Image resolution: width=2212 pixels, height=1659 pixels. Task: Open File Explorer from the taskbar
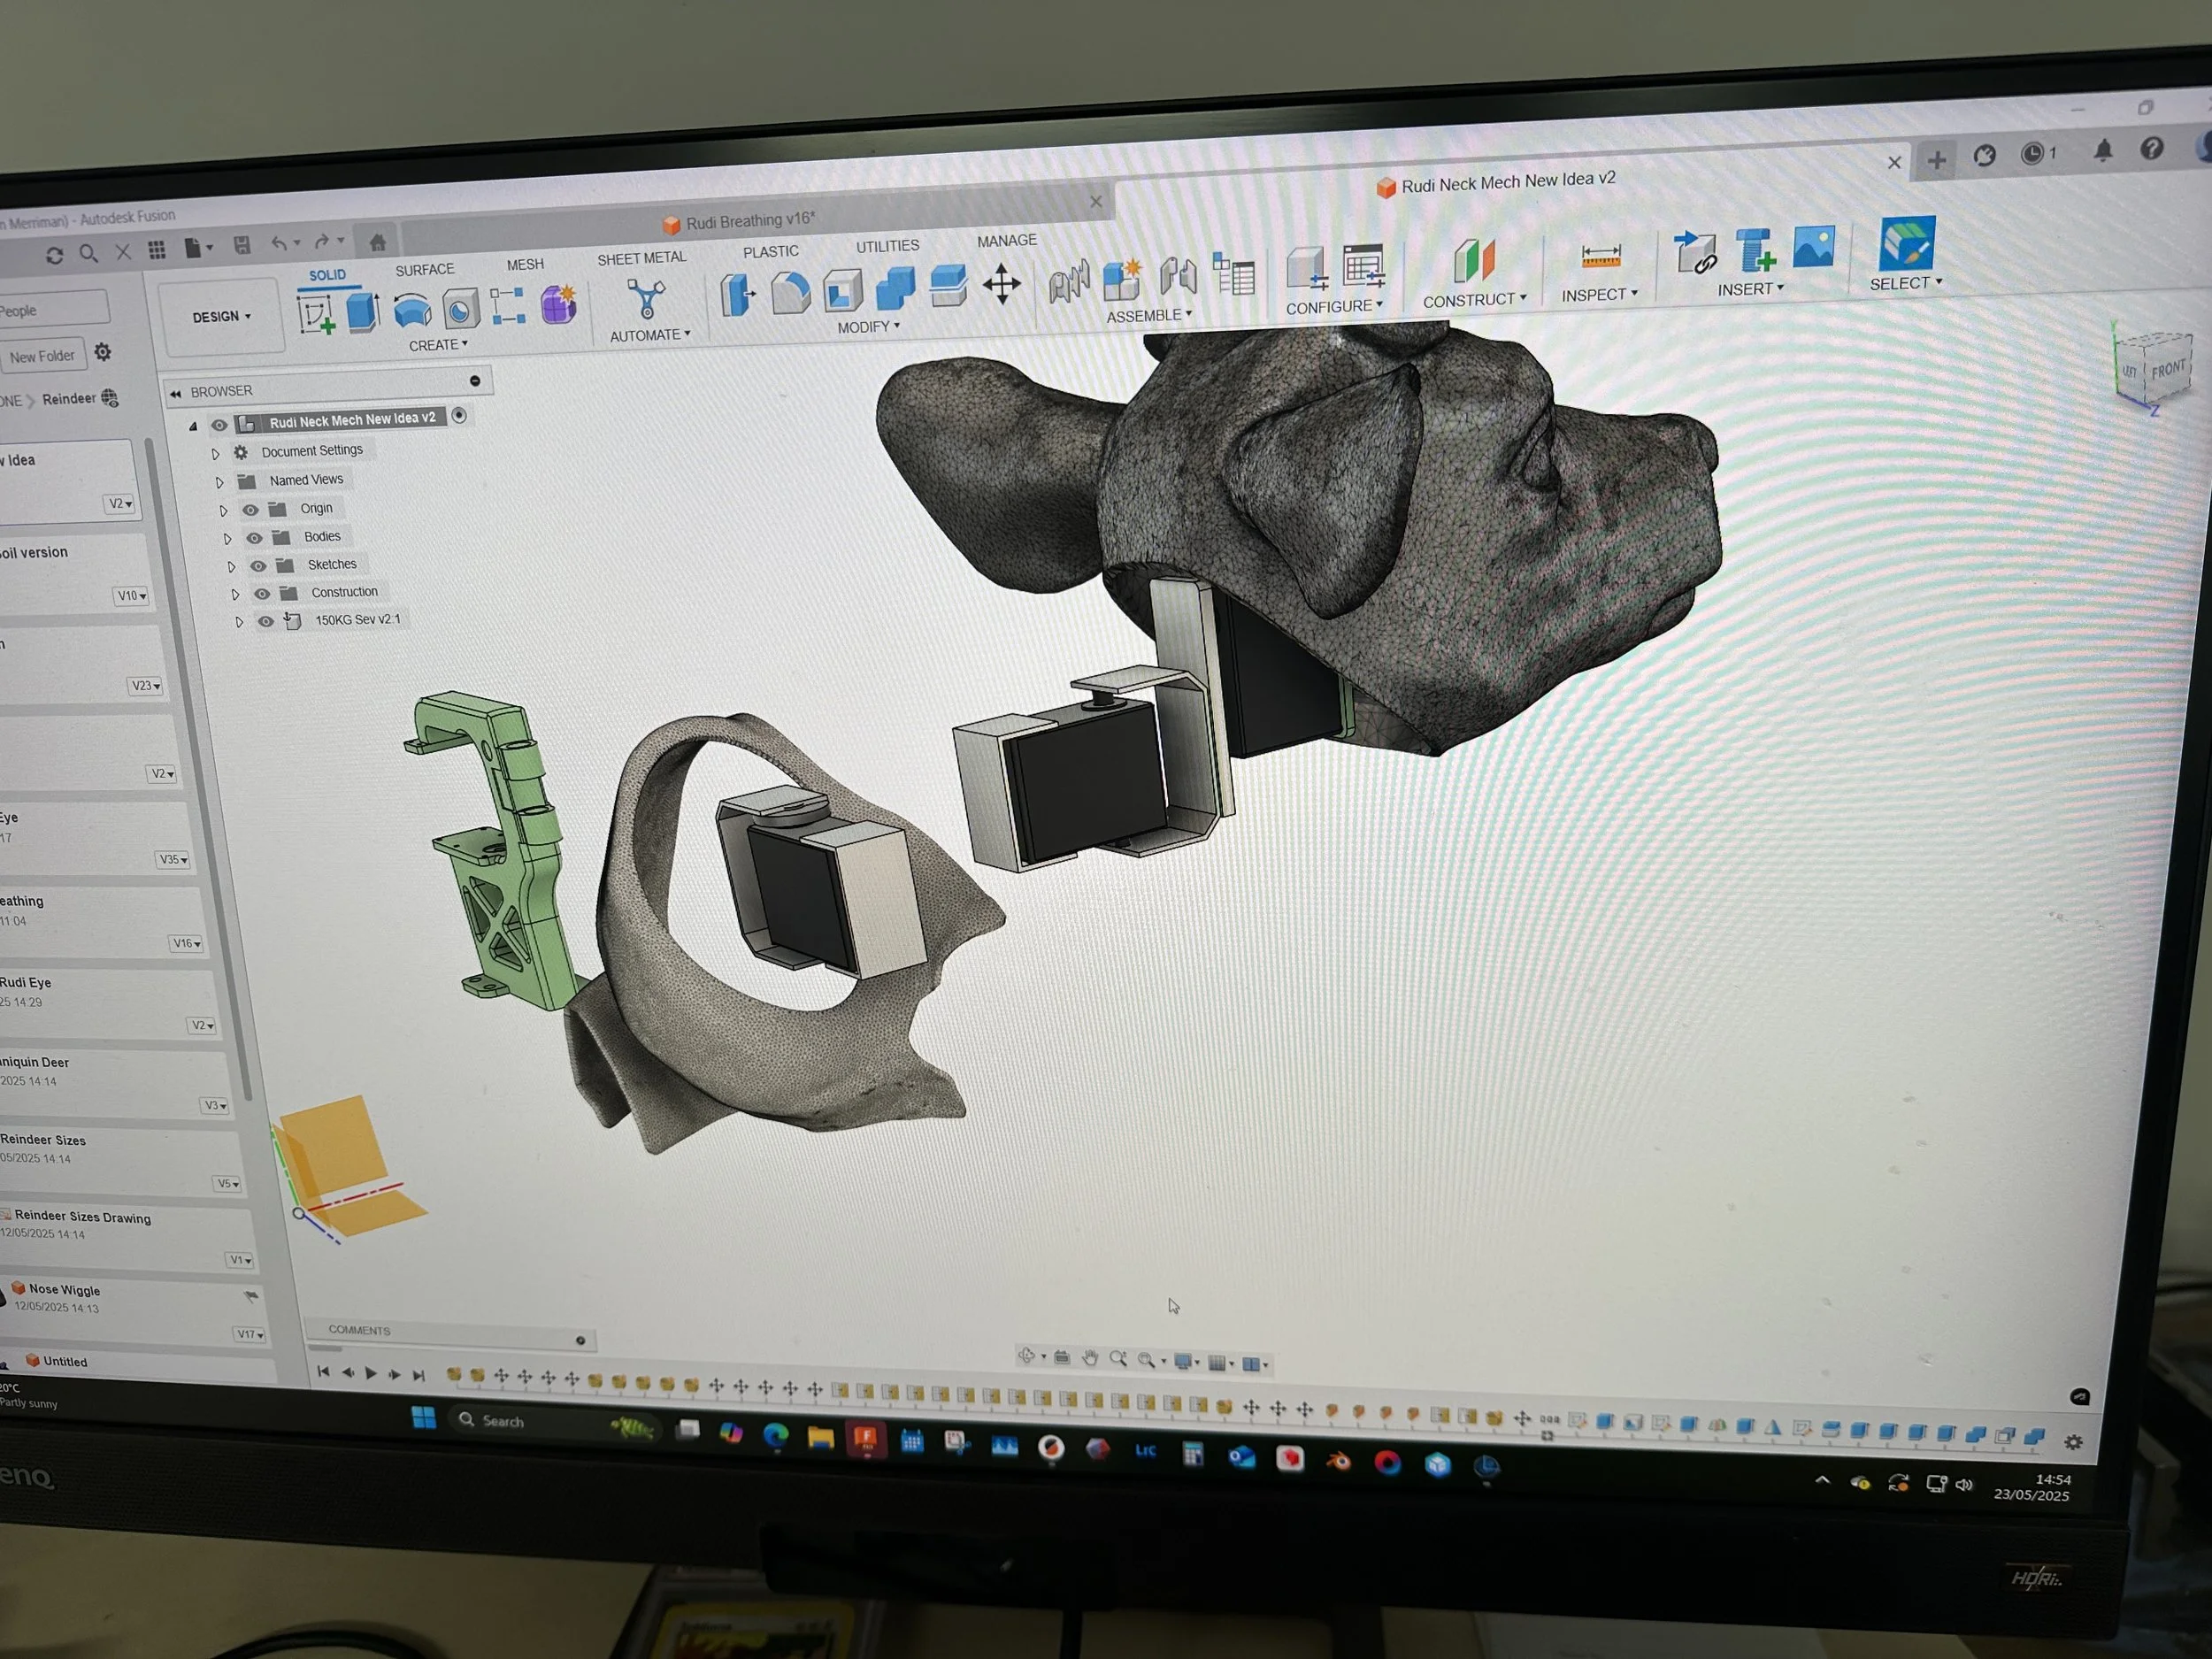pos(821,1437)
